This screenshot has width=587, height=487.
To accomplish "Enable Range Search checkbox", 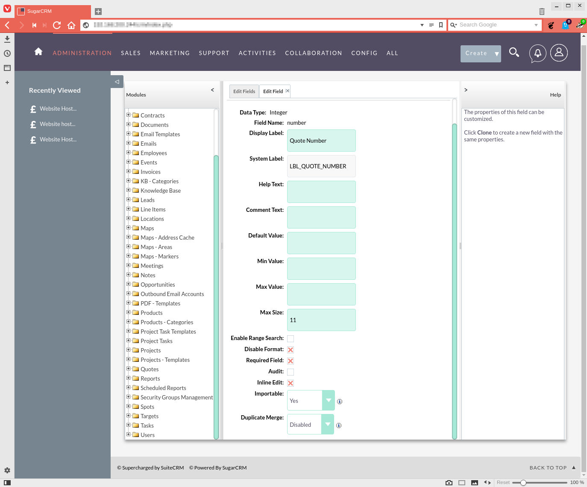I will (291, 339).
